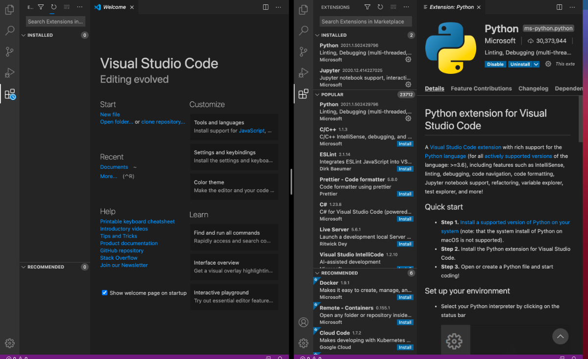Install the Live Server extension

405,244
